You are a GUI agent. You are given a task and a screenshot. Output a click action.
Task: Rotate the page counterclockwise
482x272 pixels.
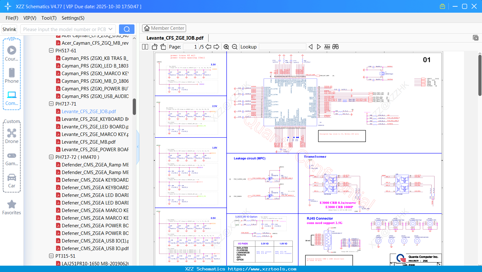(x=155, y=47)
